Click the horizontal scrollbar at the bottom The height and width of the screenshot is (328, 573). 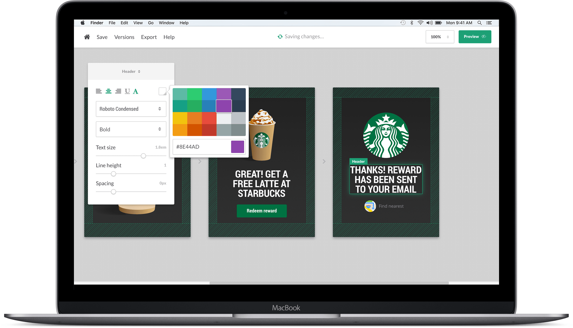coord(329,283)
